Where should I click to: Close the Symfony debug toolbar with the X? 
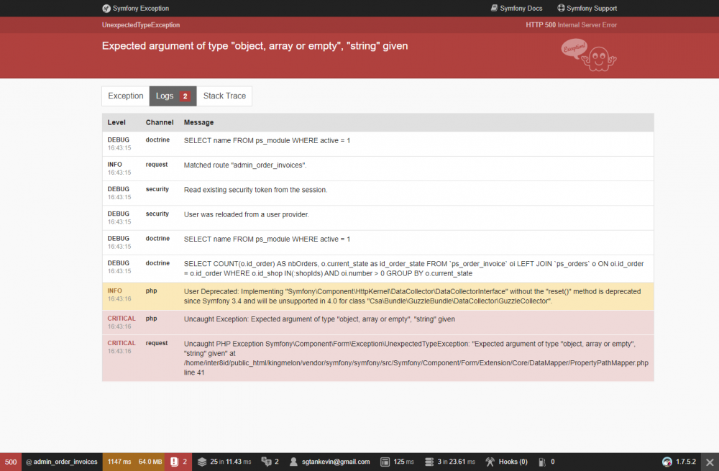710,461
